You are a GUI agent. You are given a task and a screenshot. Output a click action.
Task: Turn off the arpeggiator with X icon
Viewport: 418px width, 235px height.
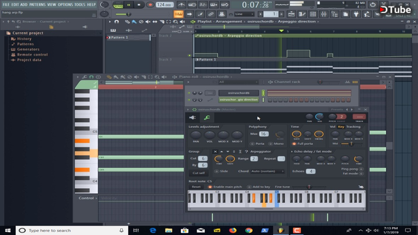pyautogui.click(x=215, y=151)
